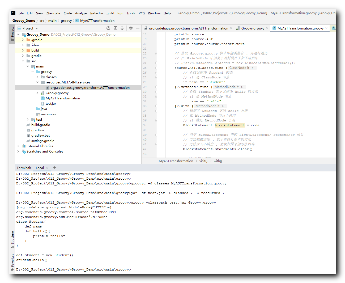This screenshot has height=283, width=345.
Task: Click src breadcrumb in navigation bar
Action: pyautogui.click(x=42, y=20)
